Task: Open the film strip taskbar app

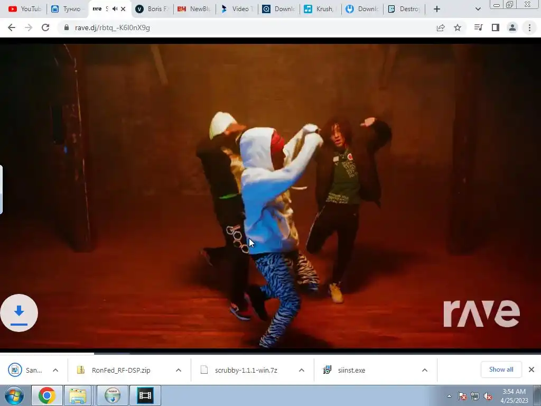Action: (x=145, y=395)
